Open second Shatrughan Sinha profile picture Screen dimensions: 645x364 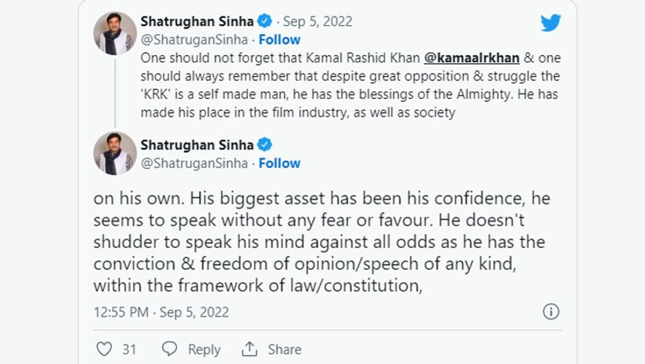[x=115, y=153]
